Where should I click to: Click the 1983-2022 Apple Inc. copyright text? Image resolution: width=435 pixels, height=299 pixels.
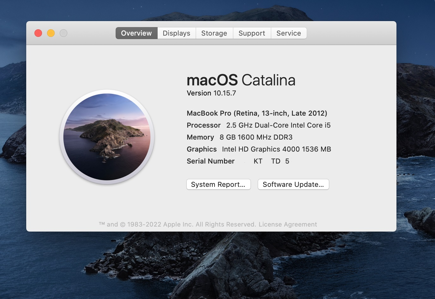tap(177, 224)
